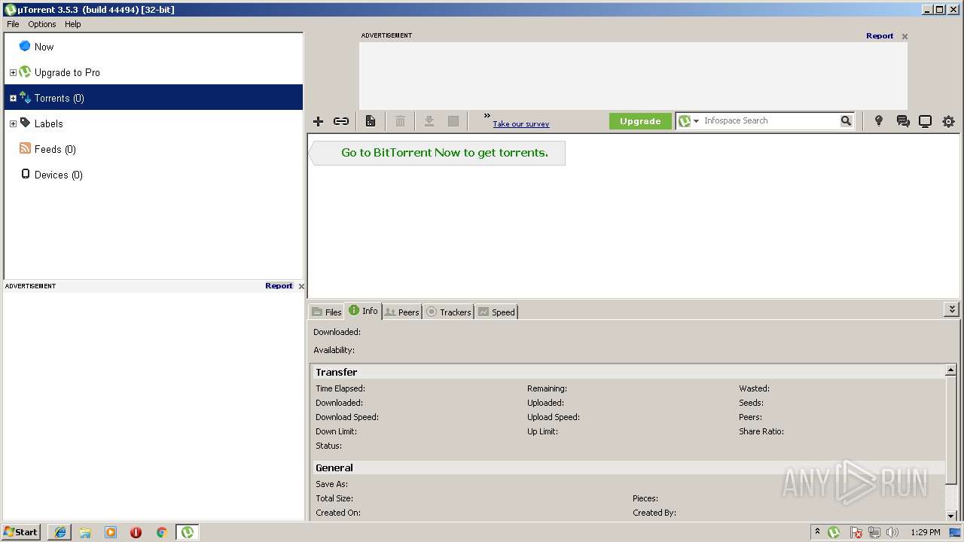Click the Remove torrent trash icon
This screenshot has width=964, height=542.
pyautogui.click(x=400, y=121)
